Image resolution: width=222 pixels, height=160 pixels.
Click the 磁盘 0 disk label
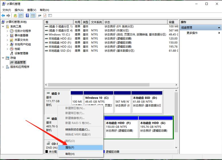55,94
